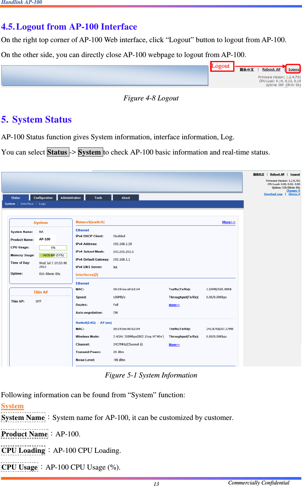Click Noise Level value -98 dBm
This screenshot has height=486, width=302.
[x=119, y=360]
